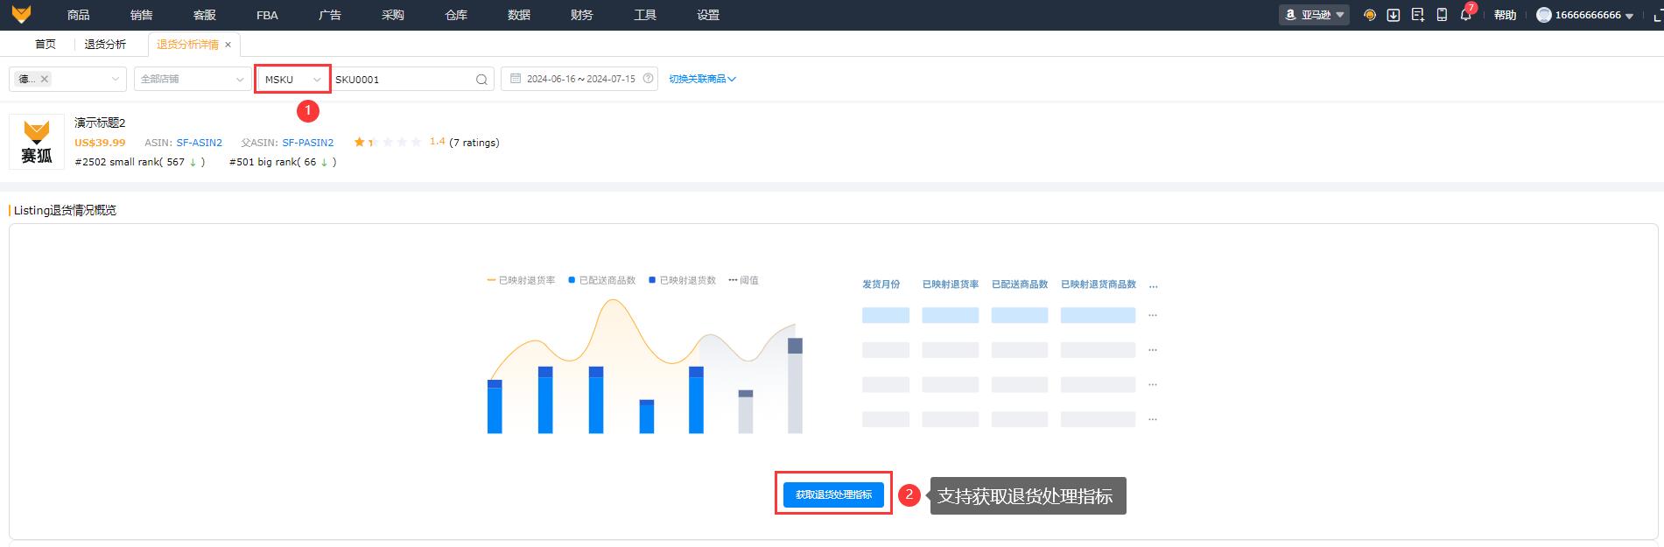
Task: Click the date range help question icon
Action: (x=648, y=79)
